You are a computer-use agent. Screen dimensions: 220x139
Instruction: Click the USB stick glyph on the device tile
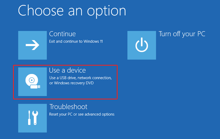(37, 86)
